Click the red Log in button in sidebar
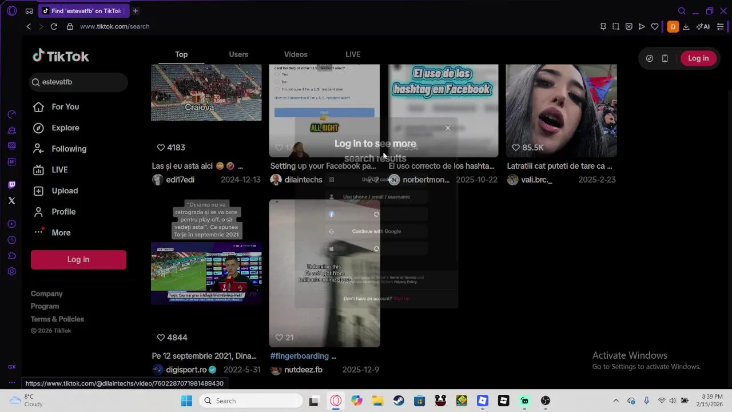The height and width of the screenshot is (412, 732). (x=78, y=259)
